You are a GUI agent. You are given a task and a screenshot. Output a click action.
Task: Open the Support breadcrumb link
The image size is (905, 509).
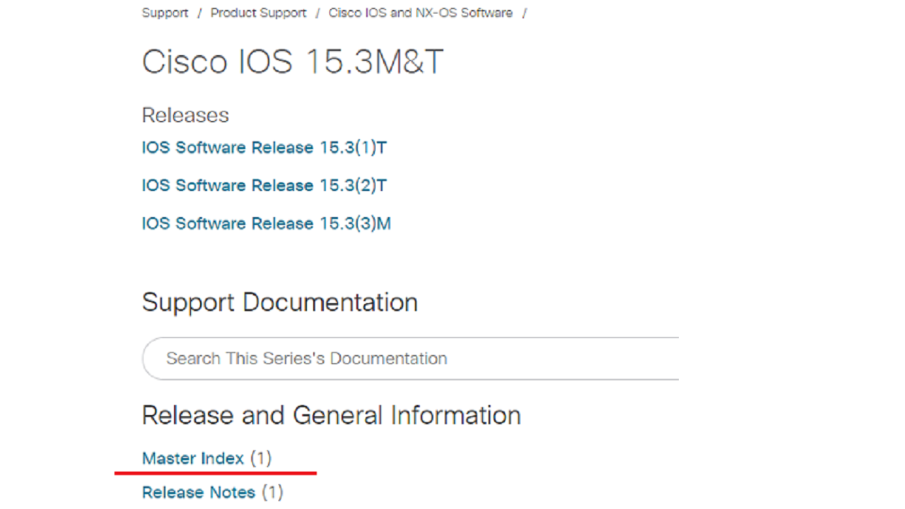coord(165,13)
